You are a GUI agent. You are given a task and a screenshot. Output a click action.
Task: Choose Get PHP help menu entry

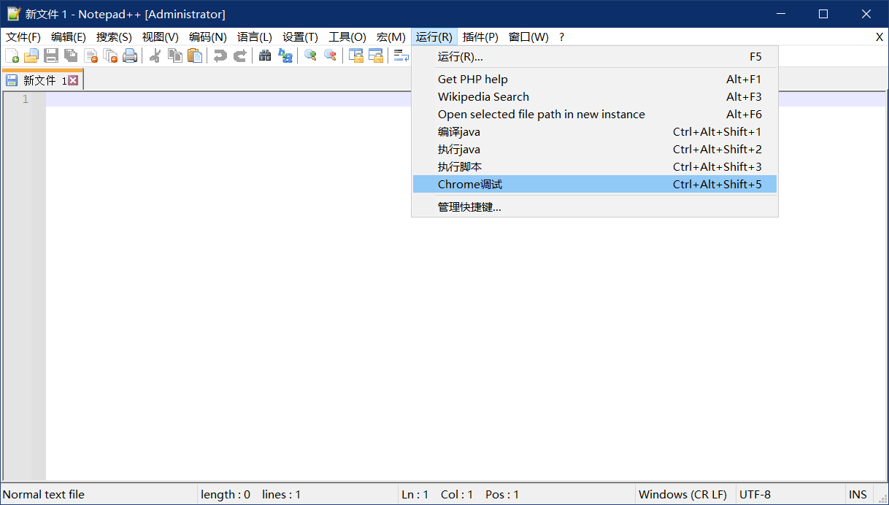(595, 80)
